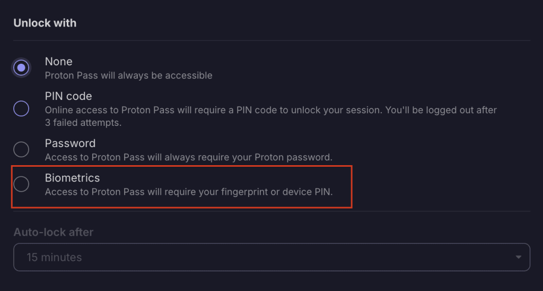
Task: Select the Password radio button
Action: (x=21, y=149)
